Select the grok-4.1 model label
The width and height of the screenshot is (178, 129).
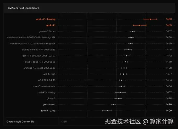coord(51,25)
